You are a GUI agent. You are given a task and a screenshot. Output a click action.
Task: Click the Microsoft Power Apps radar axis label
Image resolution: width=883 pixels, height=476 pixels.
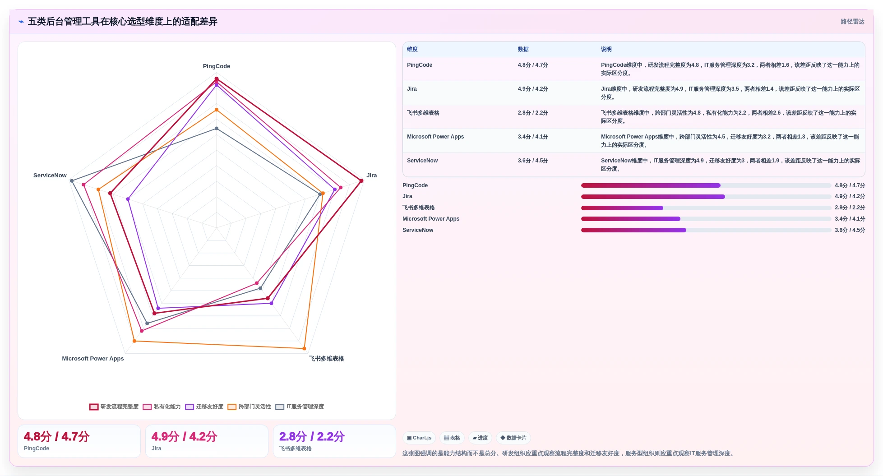click(x=93, y=358)
